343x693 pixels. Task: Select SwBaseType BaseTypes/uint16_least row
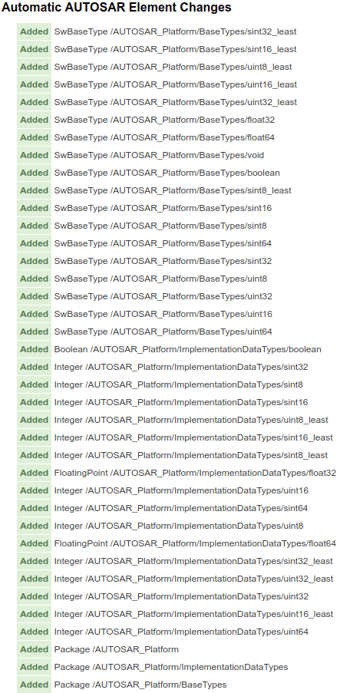176,84
